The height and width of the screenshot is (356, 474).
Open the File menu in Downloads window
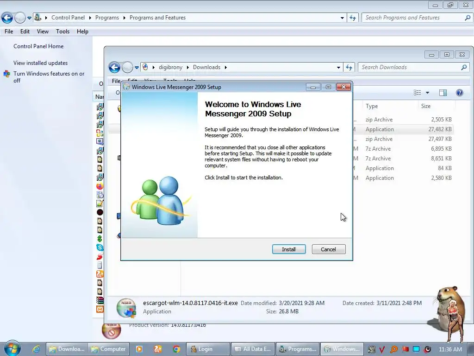click(x=116, y=81)
